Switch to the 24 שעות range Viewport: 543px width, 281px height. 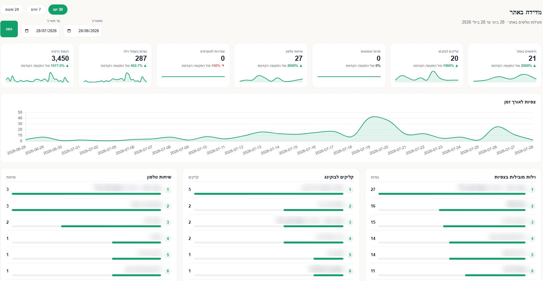(12, 10)
